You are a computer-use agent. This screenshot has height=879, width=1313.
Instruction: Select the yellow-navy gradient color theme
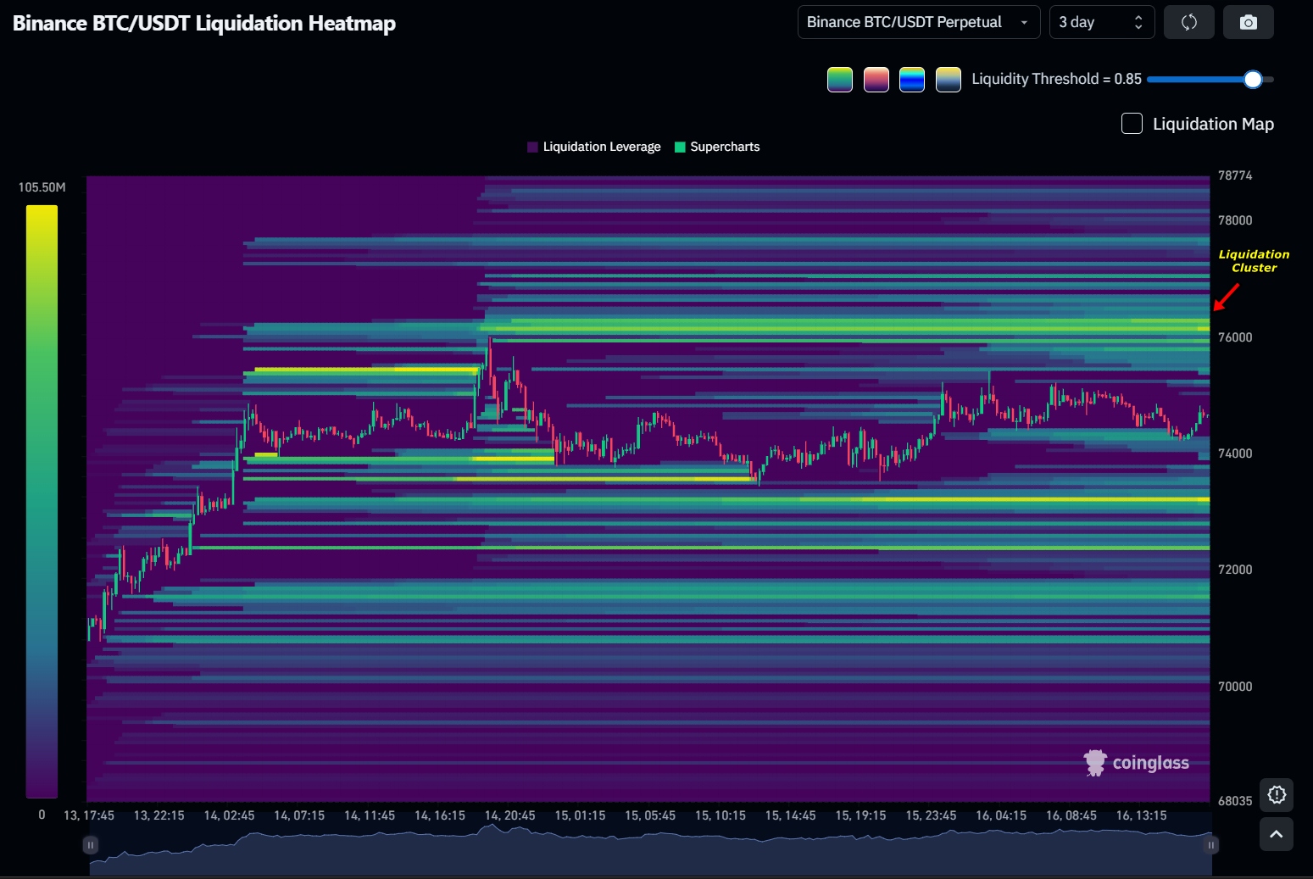tap(948, 80)
